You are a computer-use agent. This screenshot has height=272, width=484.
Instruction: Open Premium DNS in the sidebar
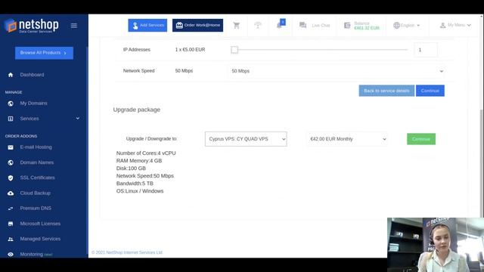[36, 209]
